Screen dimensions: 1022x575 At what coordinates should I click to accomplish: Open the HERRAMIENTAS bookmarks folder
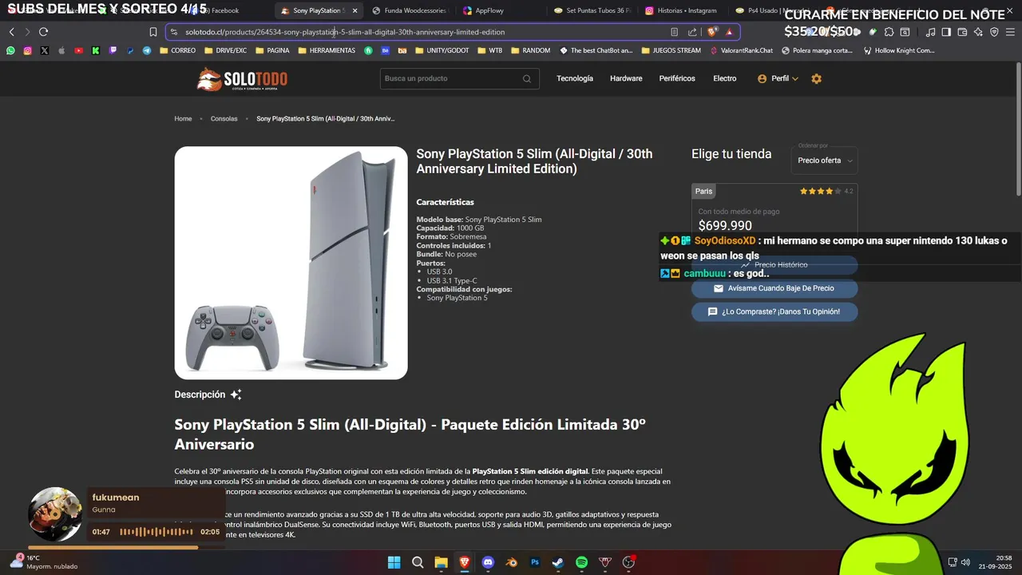point(327,50)
